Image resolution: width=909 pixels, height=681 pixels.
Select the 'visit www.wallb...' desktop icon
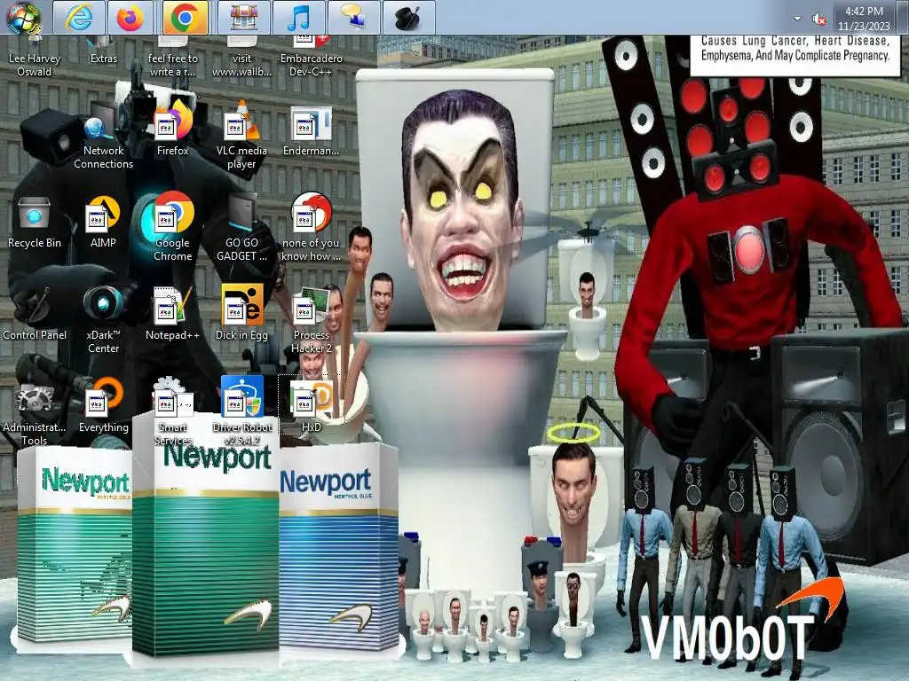tap(241, 57)
